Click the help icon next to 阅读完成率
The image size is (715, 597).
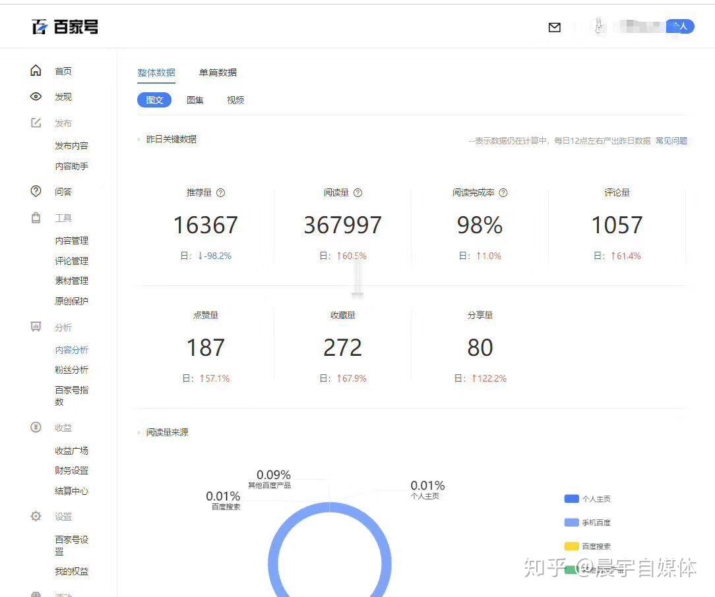click(503, 192)
